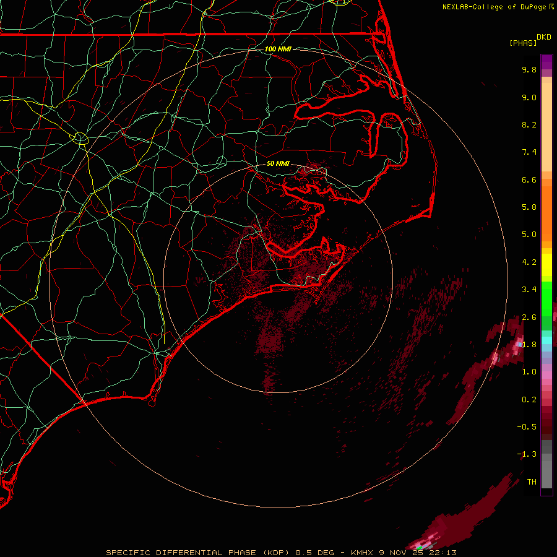Click the purple top swatch of the color bar
This screenshot has width=557, height=557.
point(546,62)
